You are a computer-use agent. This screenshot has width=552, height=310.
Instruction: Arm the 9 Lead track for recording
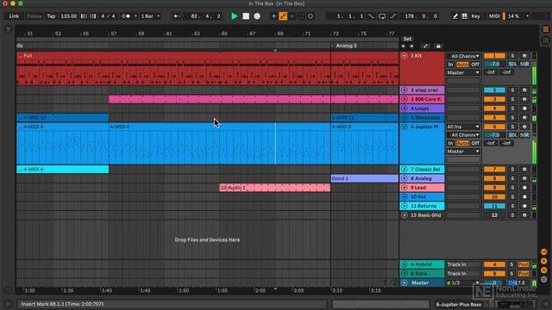tap(524, 188)
